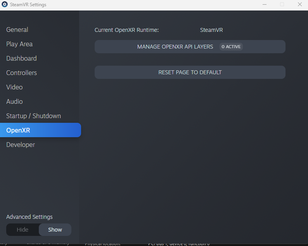Reset page to default

(x=190, y=72)
